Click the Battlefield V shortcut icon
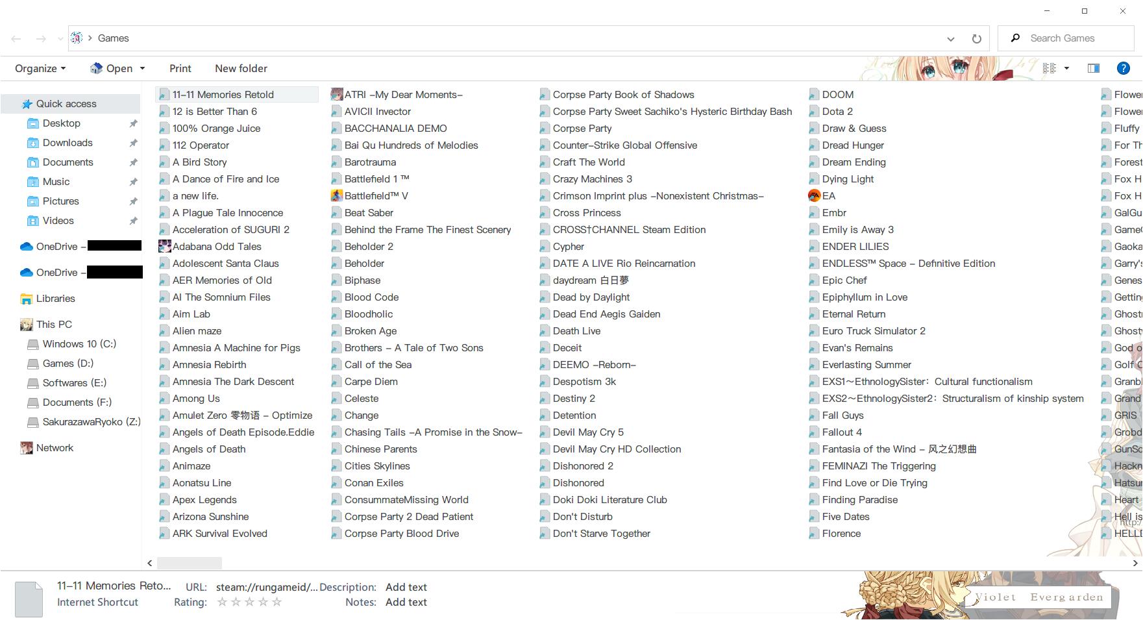The height and width of the screenshot is (620, 1143). coord(336,196)
